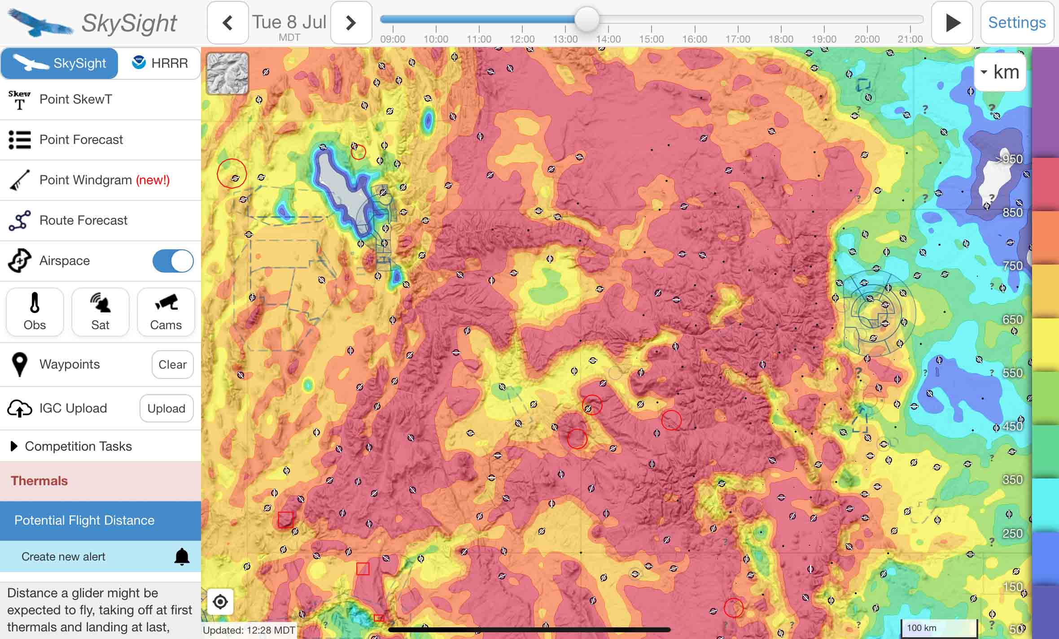Create a new alert

[x=100, y=556]
